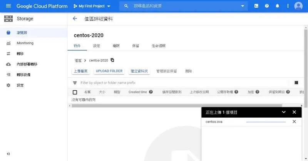Click the centos.ova file name
Image resolution: width=308 pixels, height=161 pixels.
tap(214, 122)
